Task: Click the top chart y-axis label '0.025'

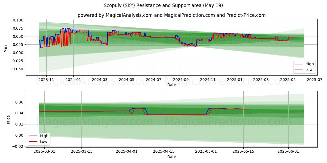Action: pos(19,45)
